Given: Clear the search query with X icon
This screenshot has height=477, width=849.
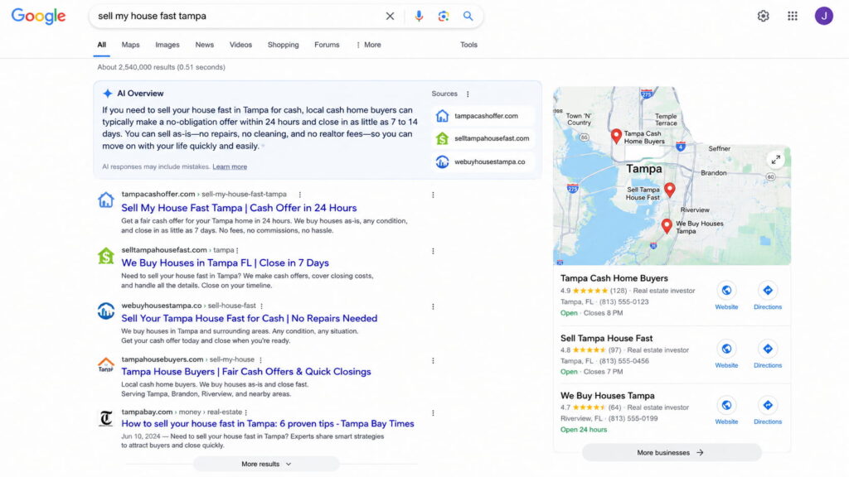Looking at the screenshot, I should coord(390,17).
